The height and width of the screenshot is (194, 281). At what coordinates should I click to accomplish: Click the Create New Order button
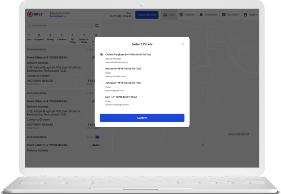click(x=147, y=15)
